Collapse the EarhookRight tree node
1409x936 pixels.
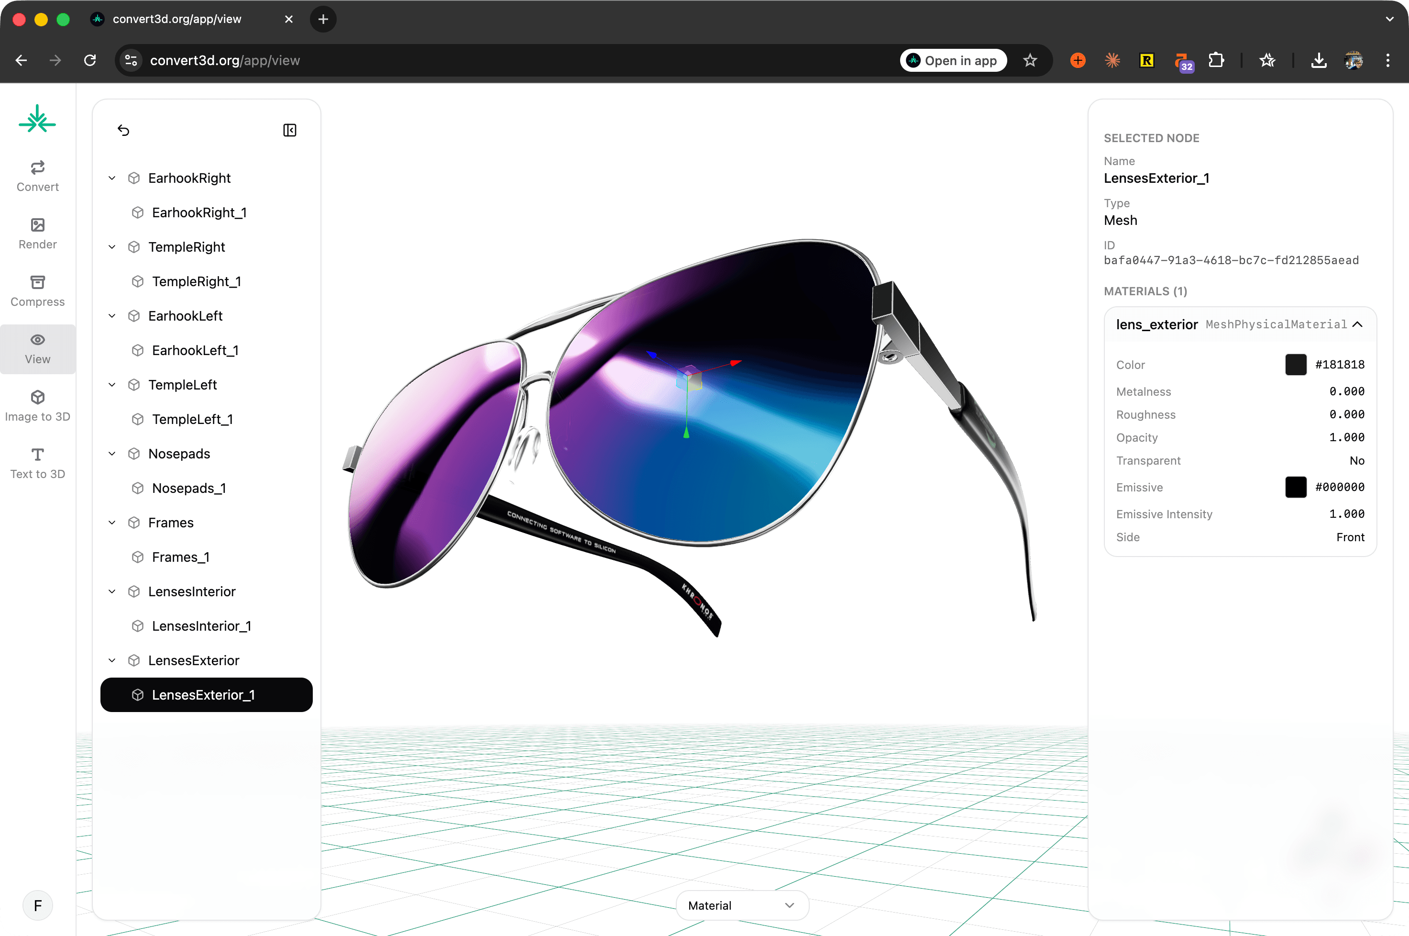[x=111, y=178]
